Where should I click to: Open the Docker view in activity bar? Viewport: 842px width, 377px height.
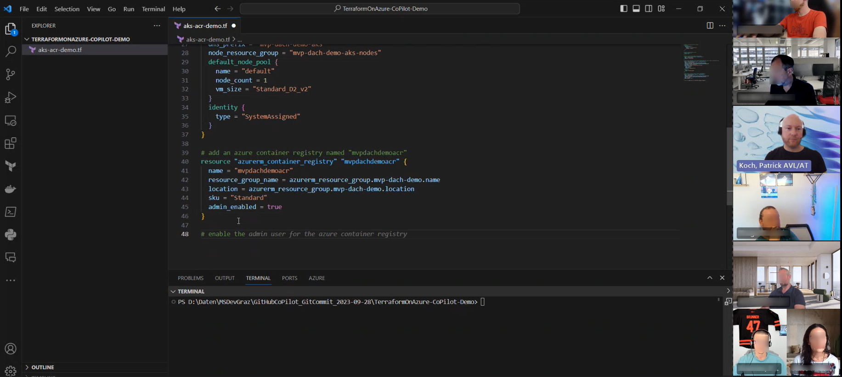pyautogui.click(x=11, y=189)
